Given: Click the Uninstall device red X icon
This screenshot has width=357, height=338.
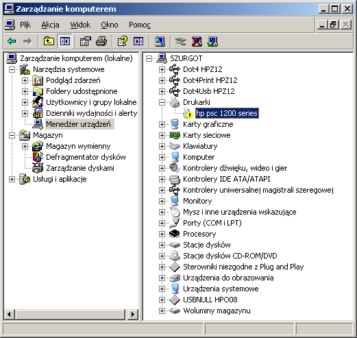Looking at the screenshot, I should click(x=197, y=41).
